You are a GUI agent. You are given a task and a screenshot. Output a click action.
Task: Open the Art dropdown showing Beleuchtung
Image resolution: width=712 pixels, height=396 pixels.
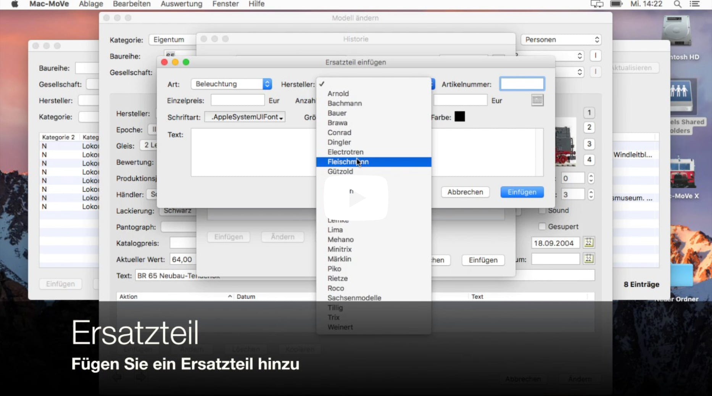point(231,84)
